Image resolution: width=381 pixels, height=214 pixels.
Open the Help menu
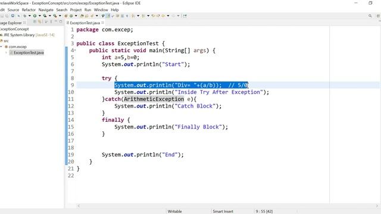(x=115, y=10)
